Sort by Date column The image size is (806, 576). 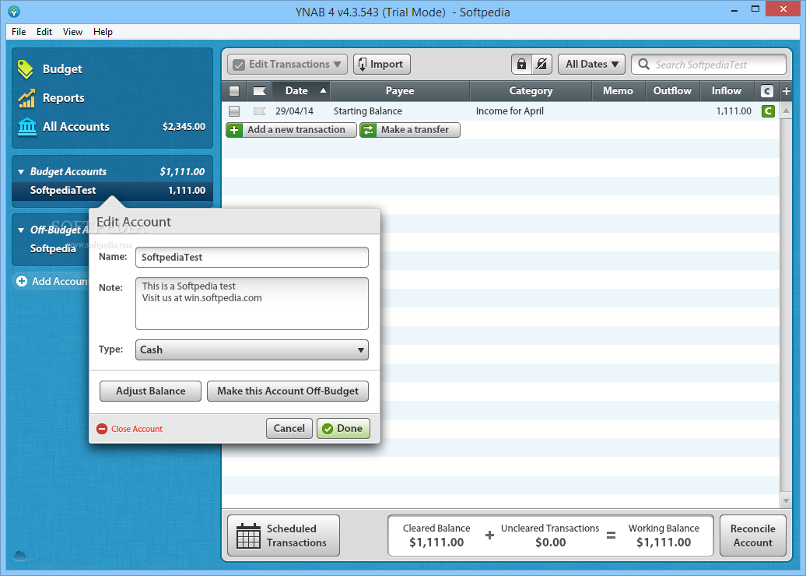[301, 91]
